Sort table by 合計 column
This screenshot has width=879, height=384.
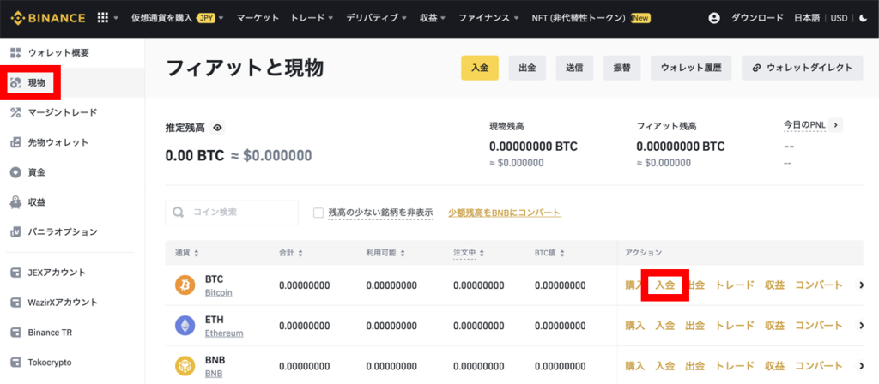[291, 253]
